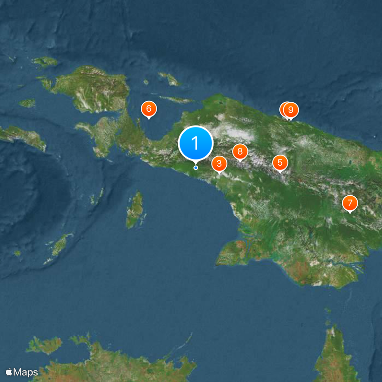Click the Tanimbar islands southwest of Aru
The image size is (382, 382).
pyautogui.click(x=59, y=245)
